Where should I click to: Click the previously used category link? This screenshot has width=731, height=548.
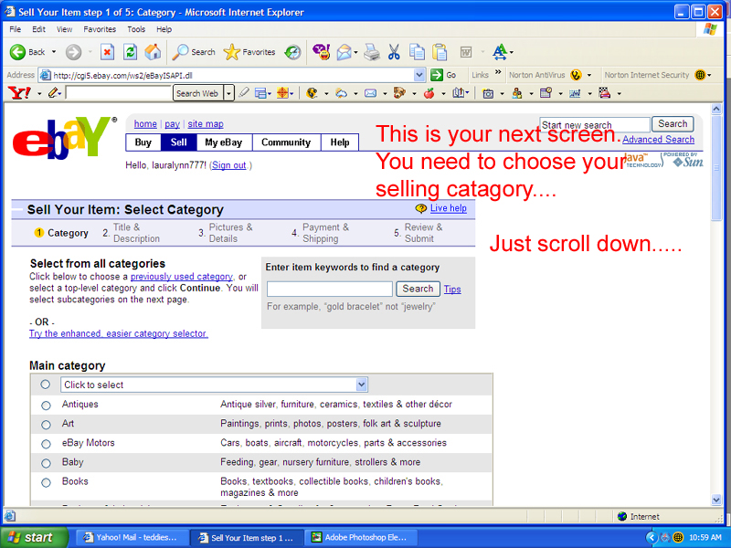coord(181,277)
